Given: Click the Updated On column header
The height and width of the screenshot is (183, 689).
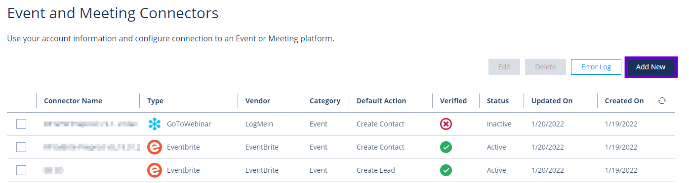Looking at the screenshot, I should tap(552, 101).
